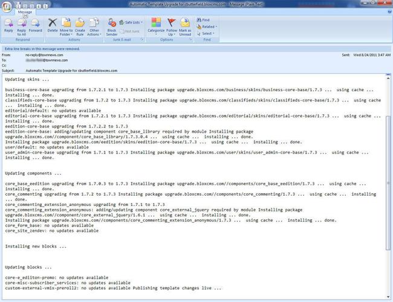
Task: Open the Move to Folder menu
Action: pos(66,27)
